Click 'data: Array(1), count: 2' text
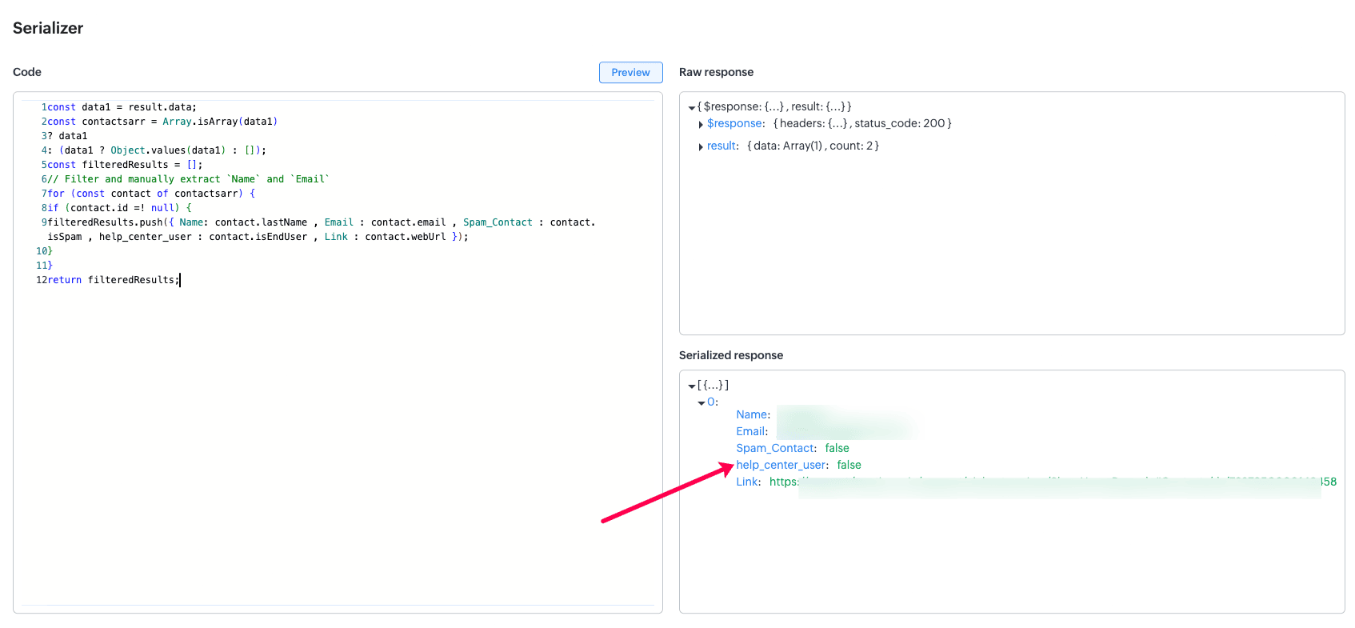The height and width of the screenshot is (628, 1355). click(813, 146)
